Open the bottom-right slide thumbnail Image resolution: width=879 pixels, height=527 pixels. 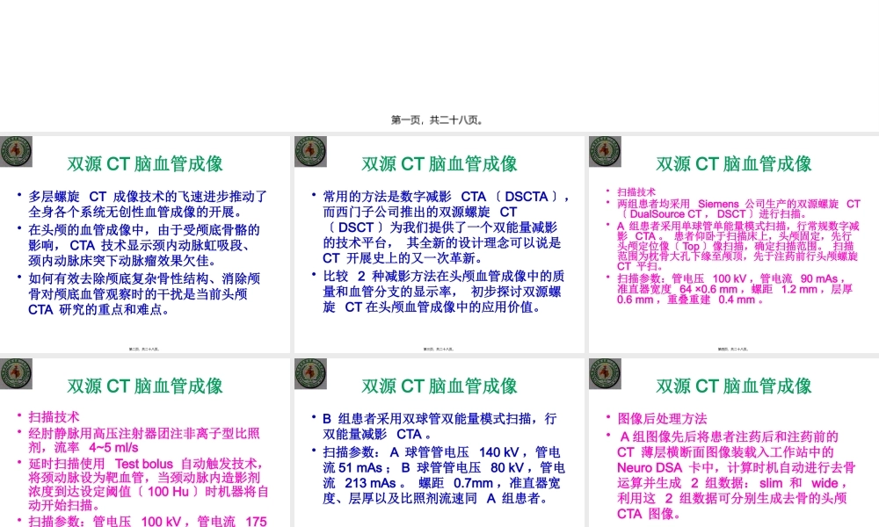(730, 448)
